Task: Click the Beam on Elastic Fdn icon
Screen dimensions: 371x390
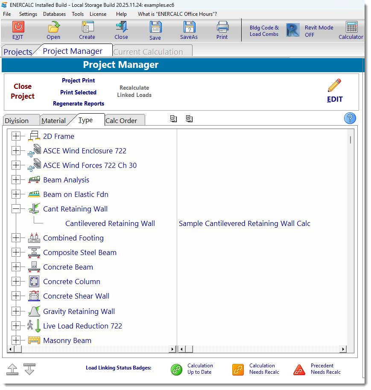Action: [34, 194]
